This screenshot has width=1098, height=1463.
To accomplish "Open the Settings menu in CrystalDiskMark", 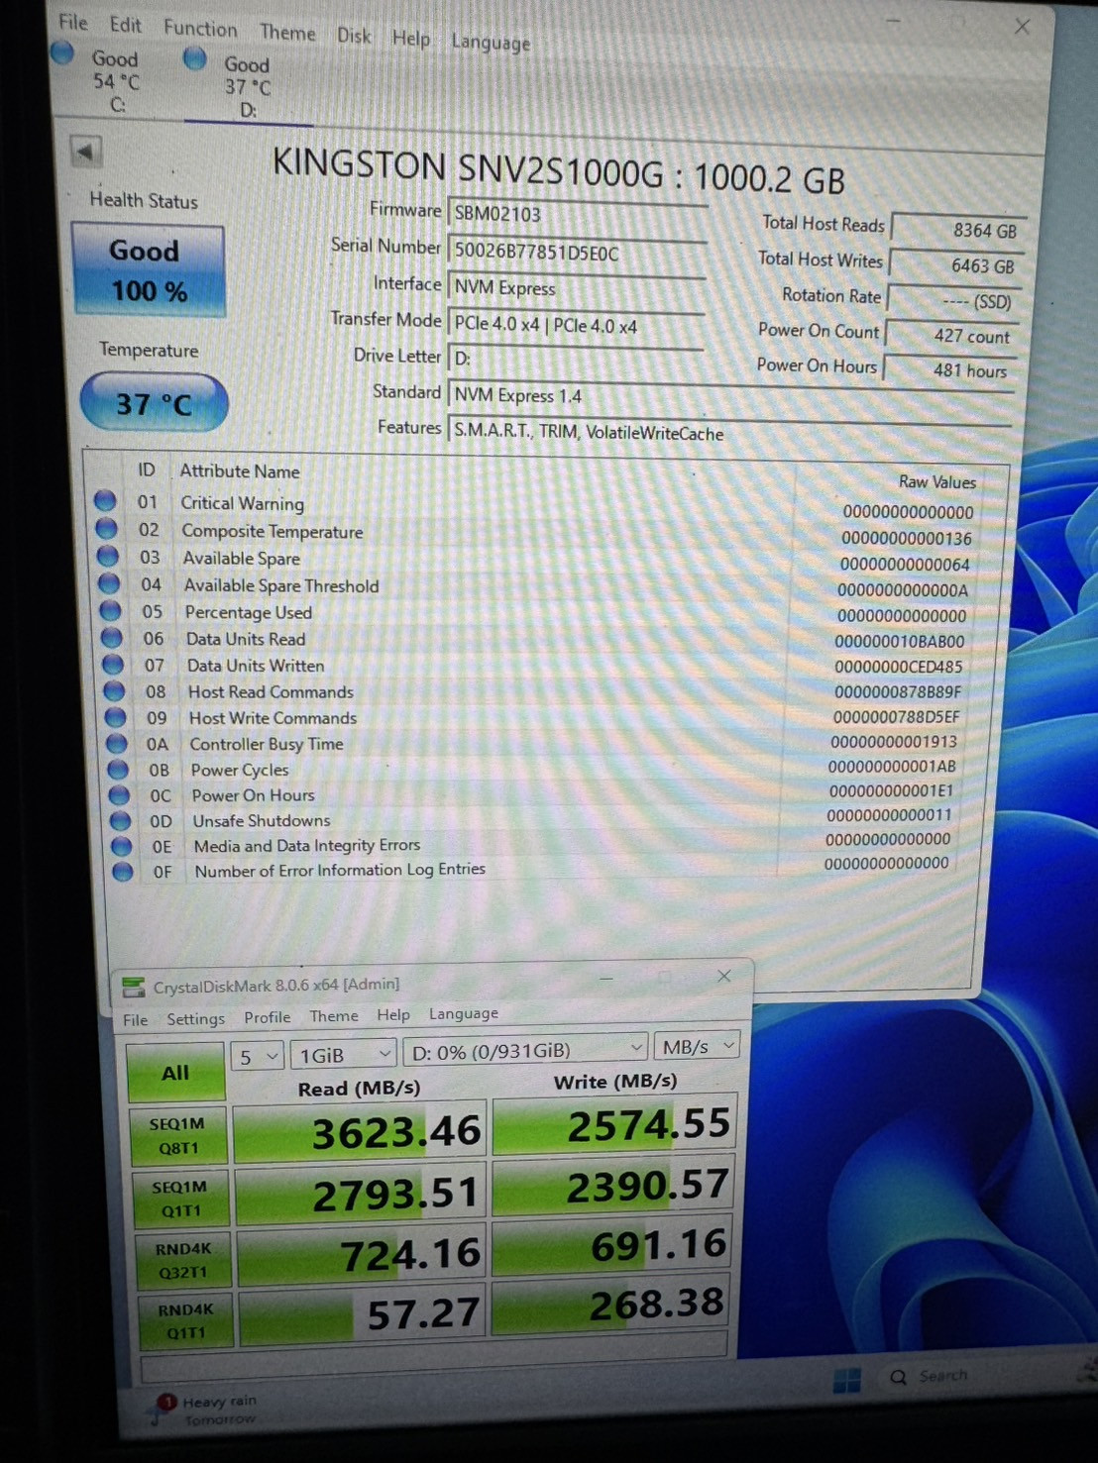I will [195, 1018].
